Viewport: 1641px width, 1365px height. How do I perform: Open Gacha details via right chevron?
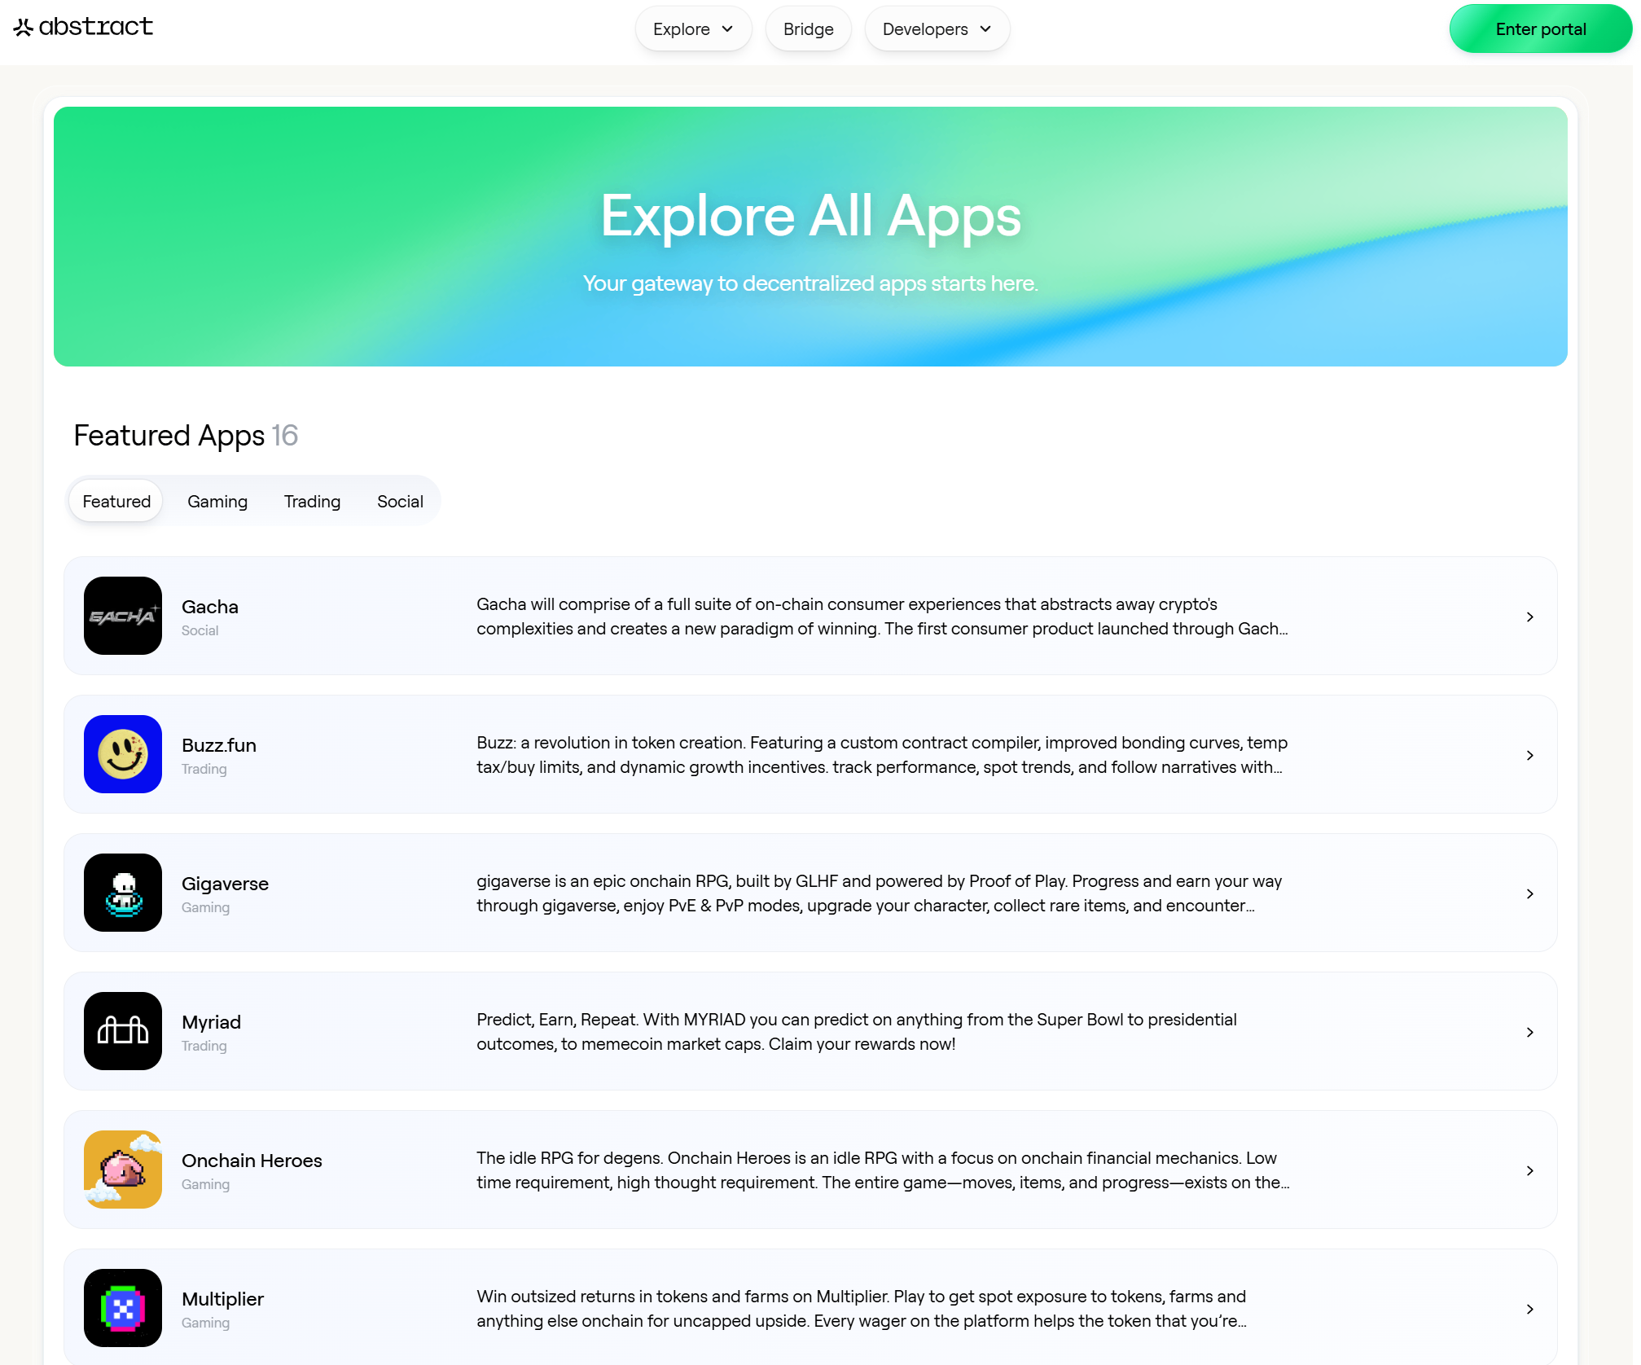(1529, 617)
